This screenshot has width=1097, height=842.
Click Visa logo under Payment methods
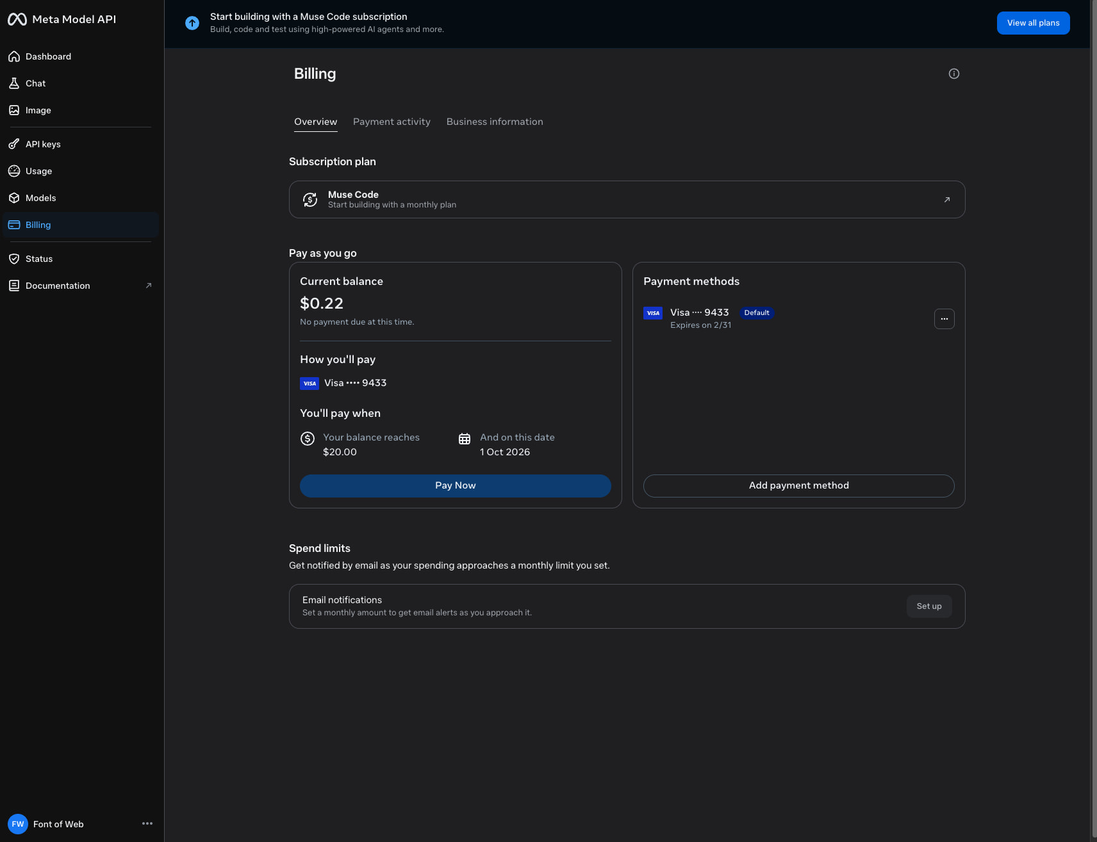[x=653, y=313]
